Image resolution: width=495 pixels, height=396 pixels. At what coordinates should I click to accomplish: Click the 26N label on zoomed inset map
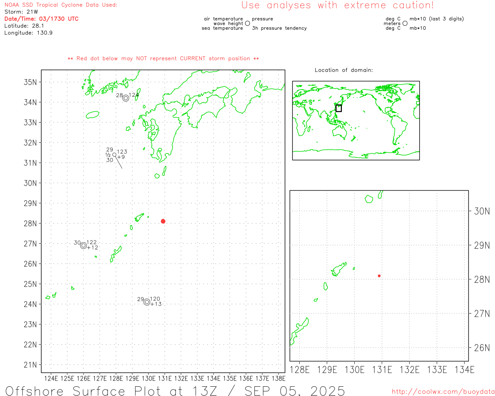482,348
